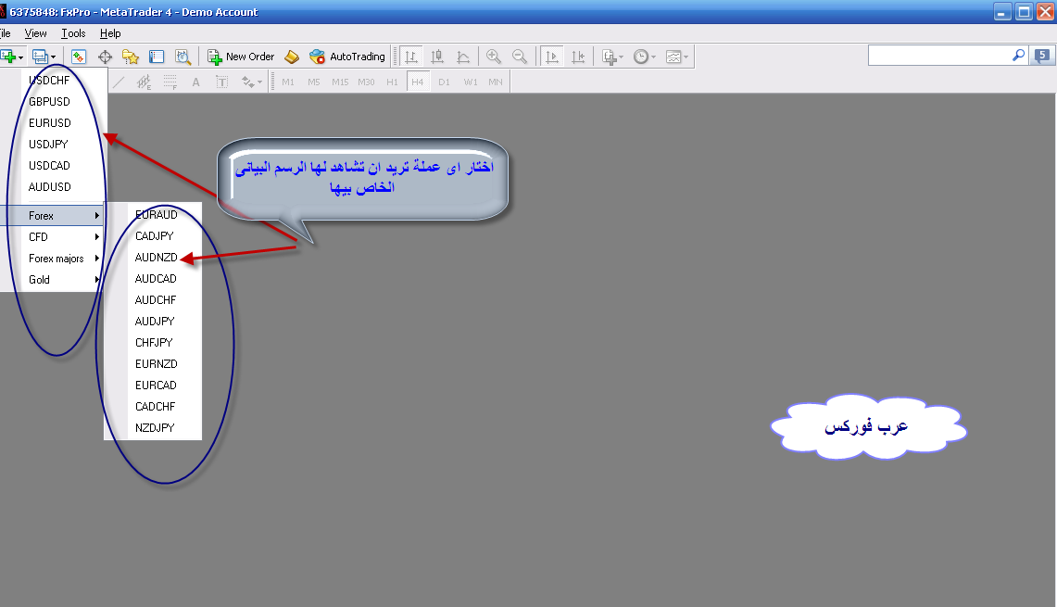Select the M5 timeframe
This screenshot has height=607, width=1057.
click(x=314, y=82)
